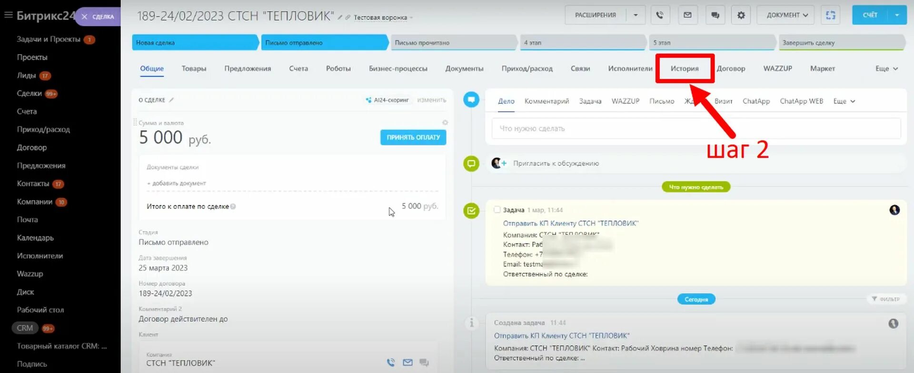
Task: Open sum field settings gear
Action: [445, 123]
